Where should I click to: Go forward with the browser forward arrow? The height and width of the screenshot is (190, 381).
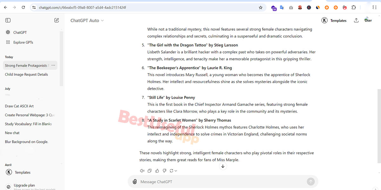pyautogui.click(x=14, y=7)
